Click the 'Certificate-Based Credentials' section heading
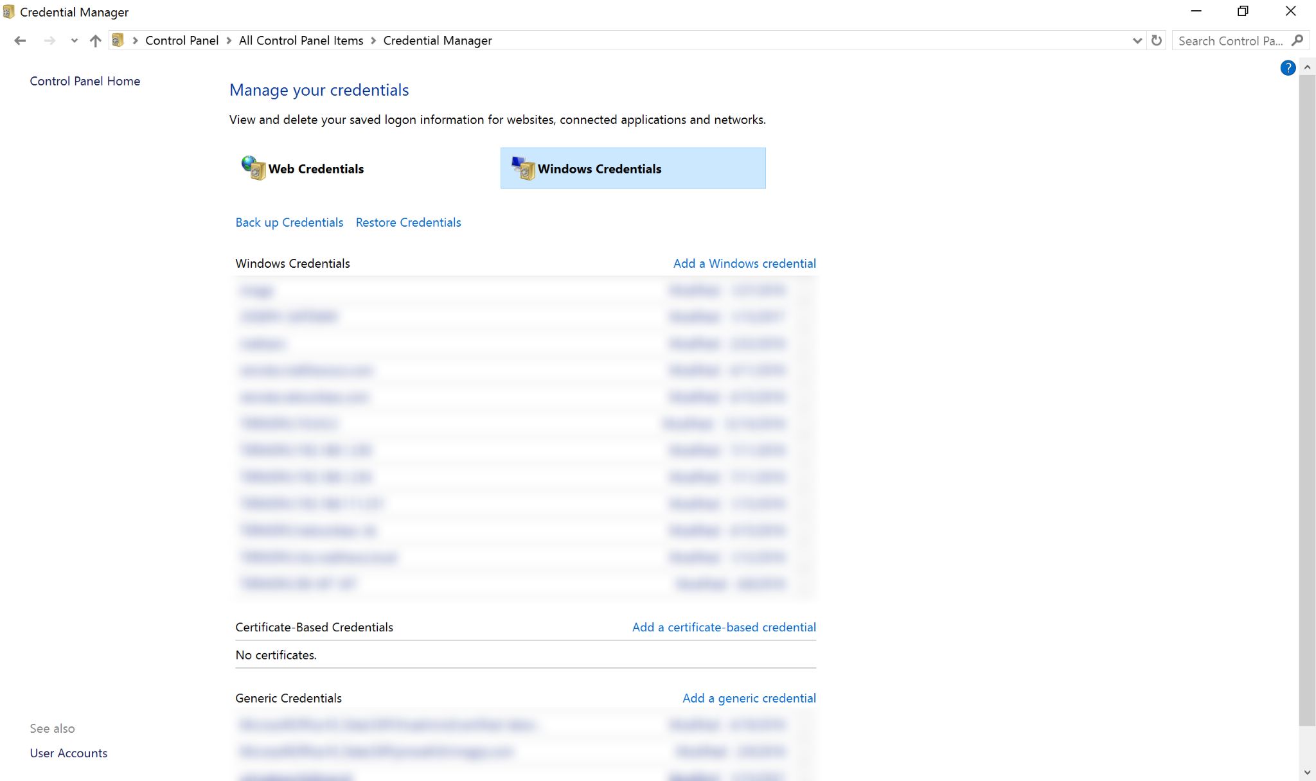This screenshot has height=781, width=1316. 314,627
